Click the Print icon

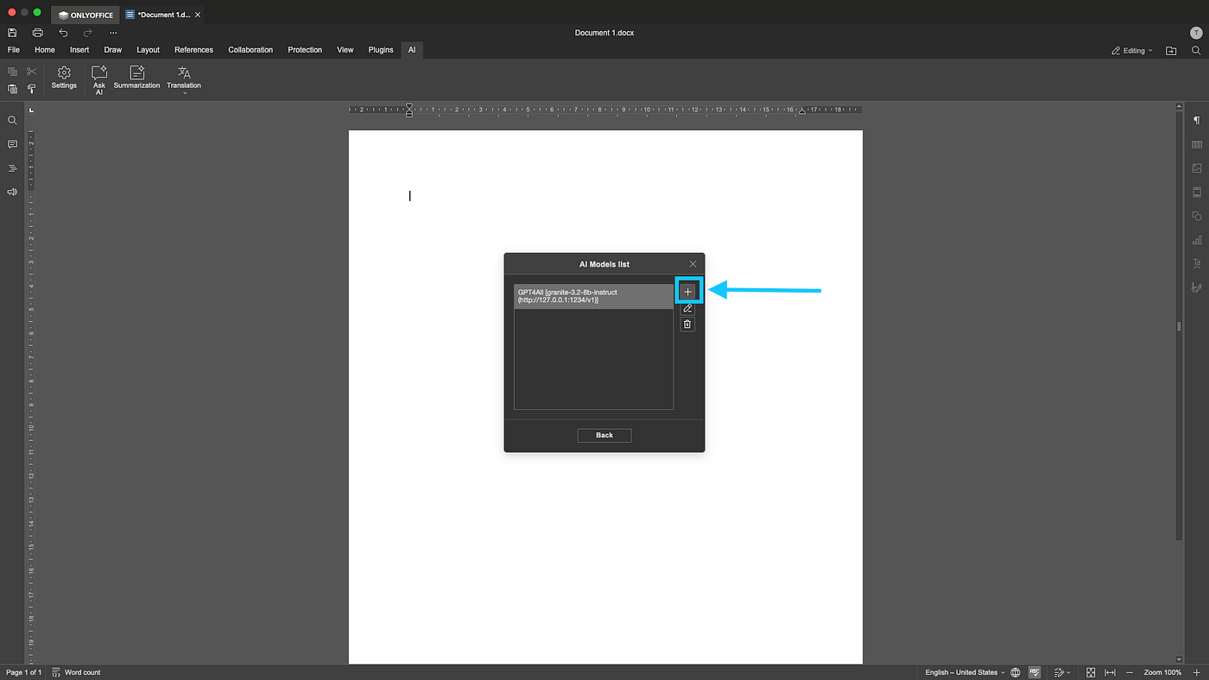coord(38,33)
